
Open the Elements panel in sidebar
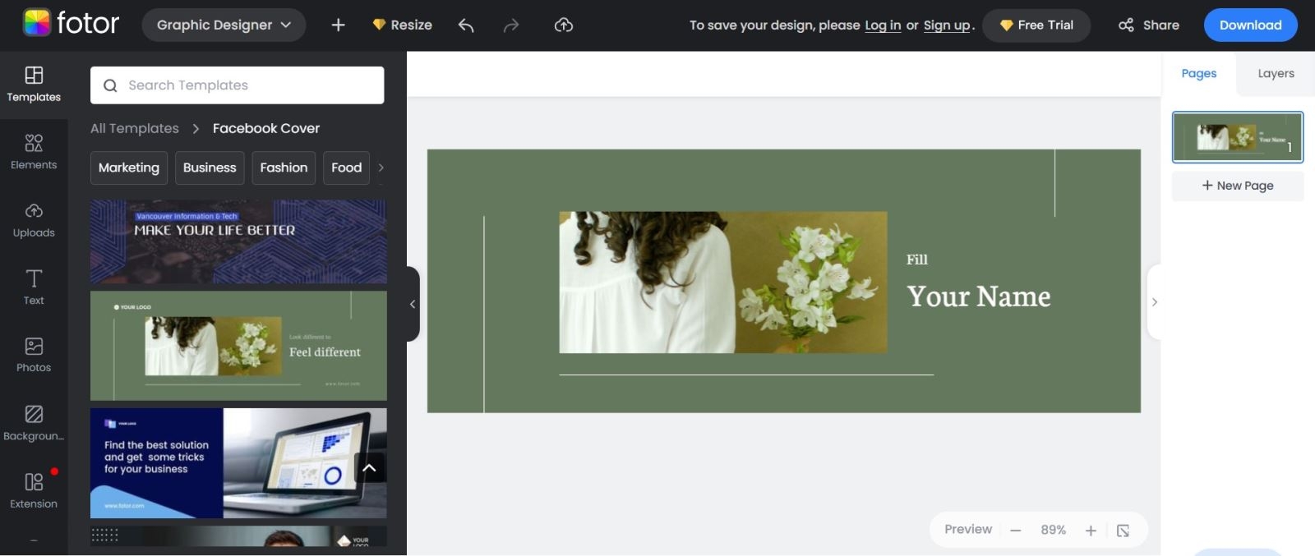click(x=34, y=153)
